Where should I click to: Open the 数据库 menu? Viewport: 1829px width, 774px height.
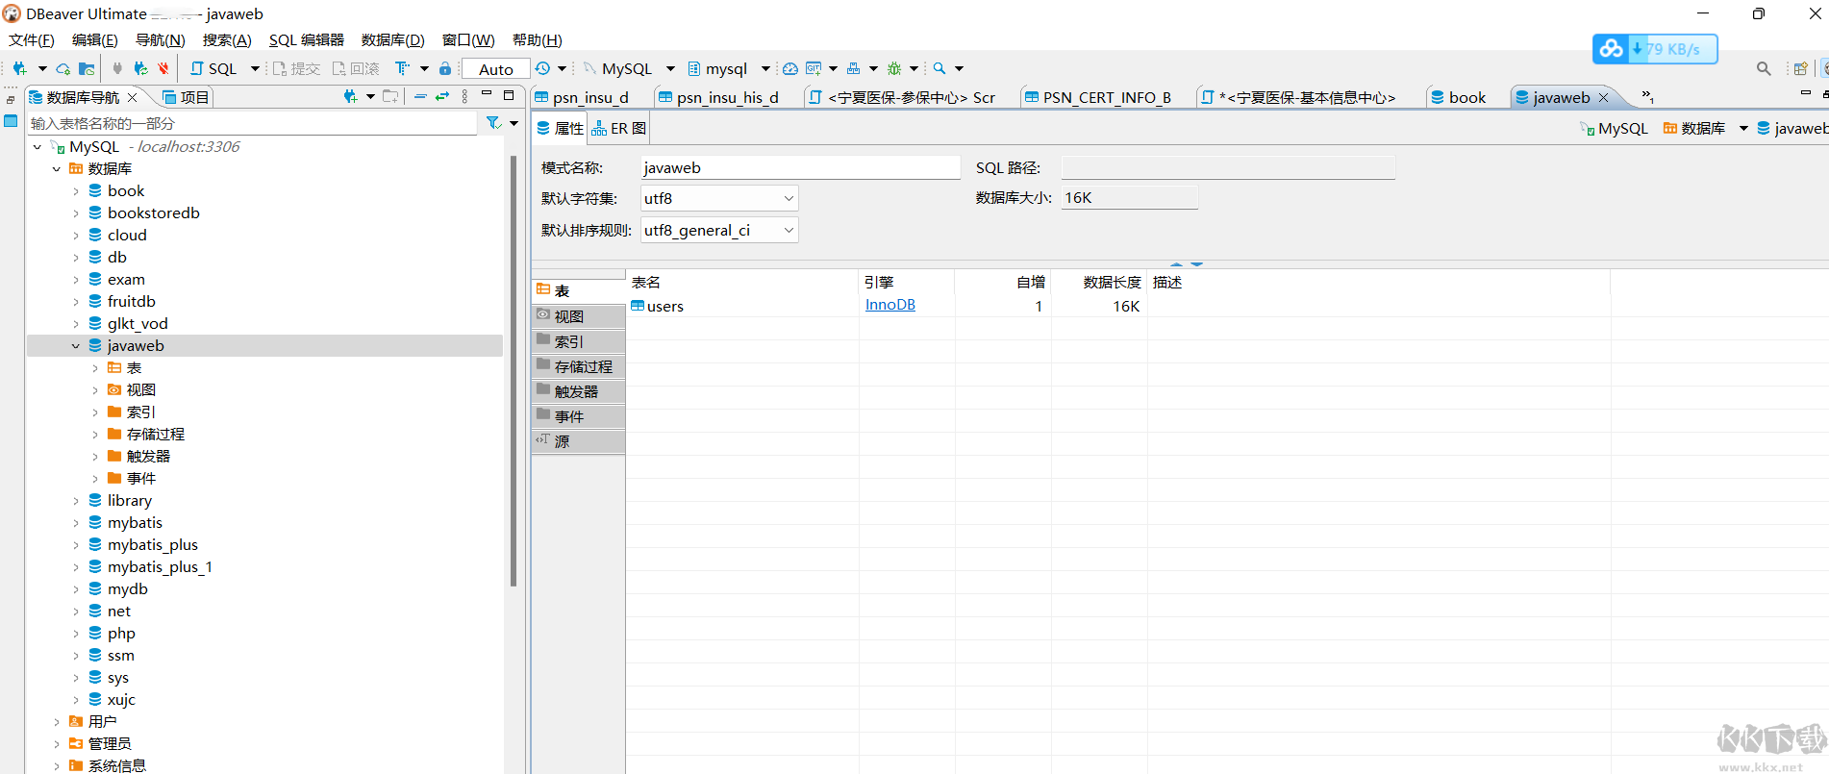(392, 39)
